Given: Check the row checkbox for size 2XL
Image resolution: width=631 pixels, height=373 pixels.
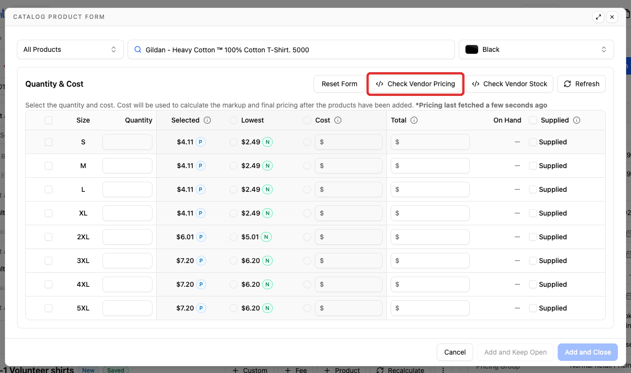Looking at the screenshot, I should tap(49, 237).
